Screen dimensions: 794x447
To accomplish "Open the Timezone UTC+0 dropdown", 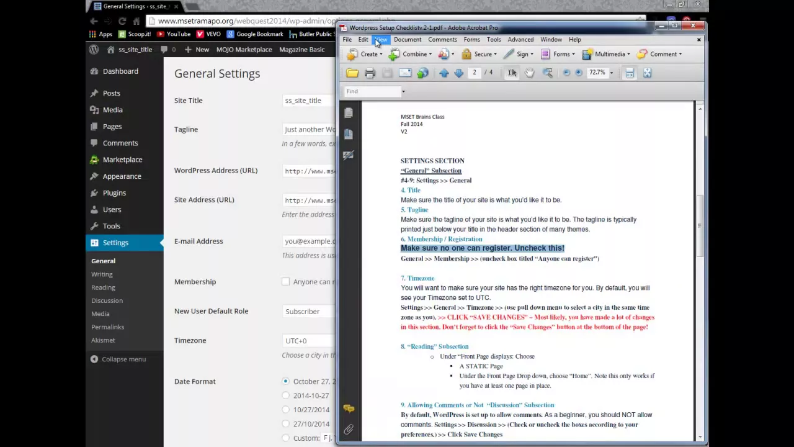I will click(x=309, y=340).
